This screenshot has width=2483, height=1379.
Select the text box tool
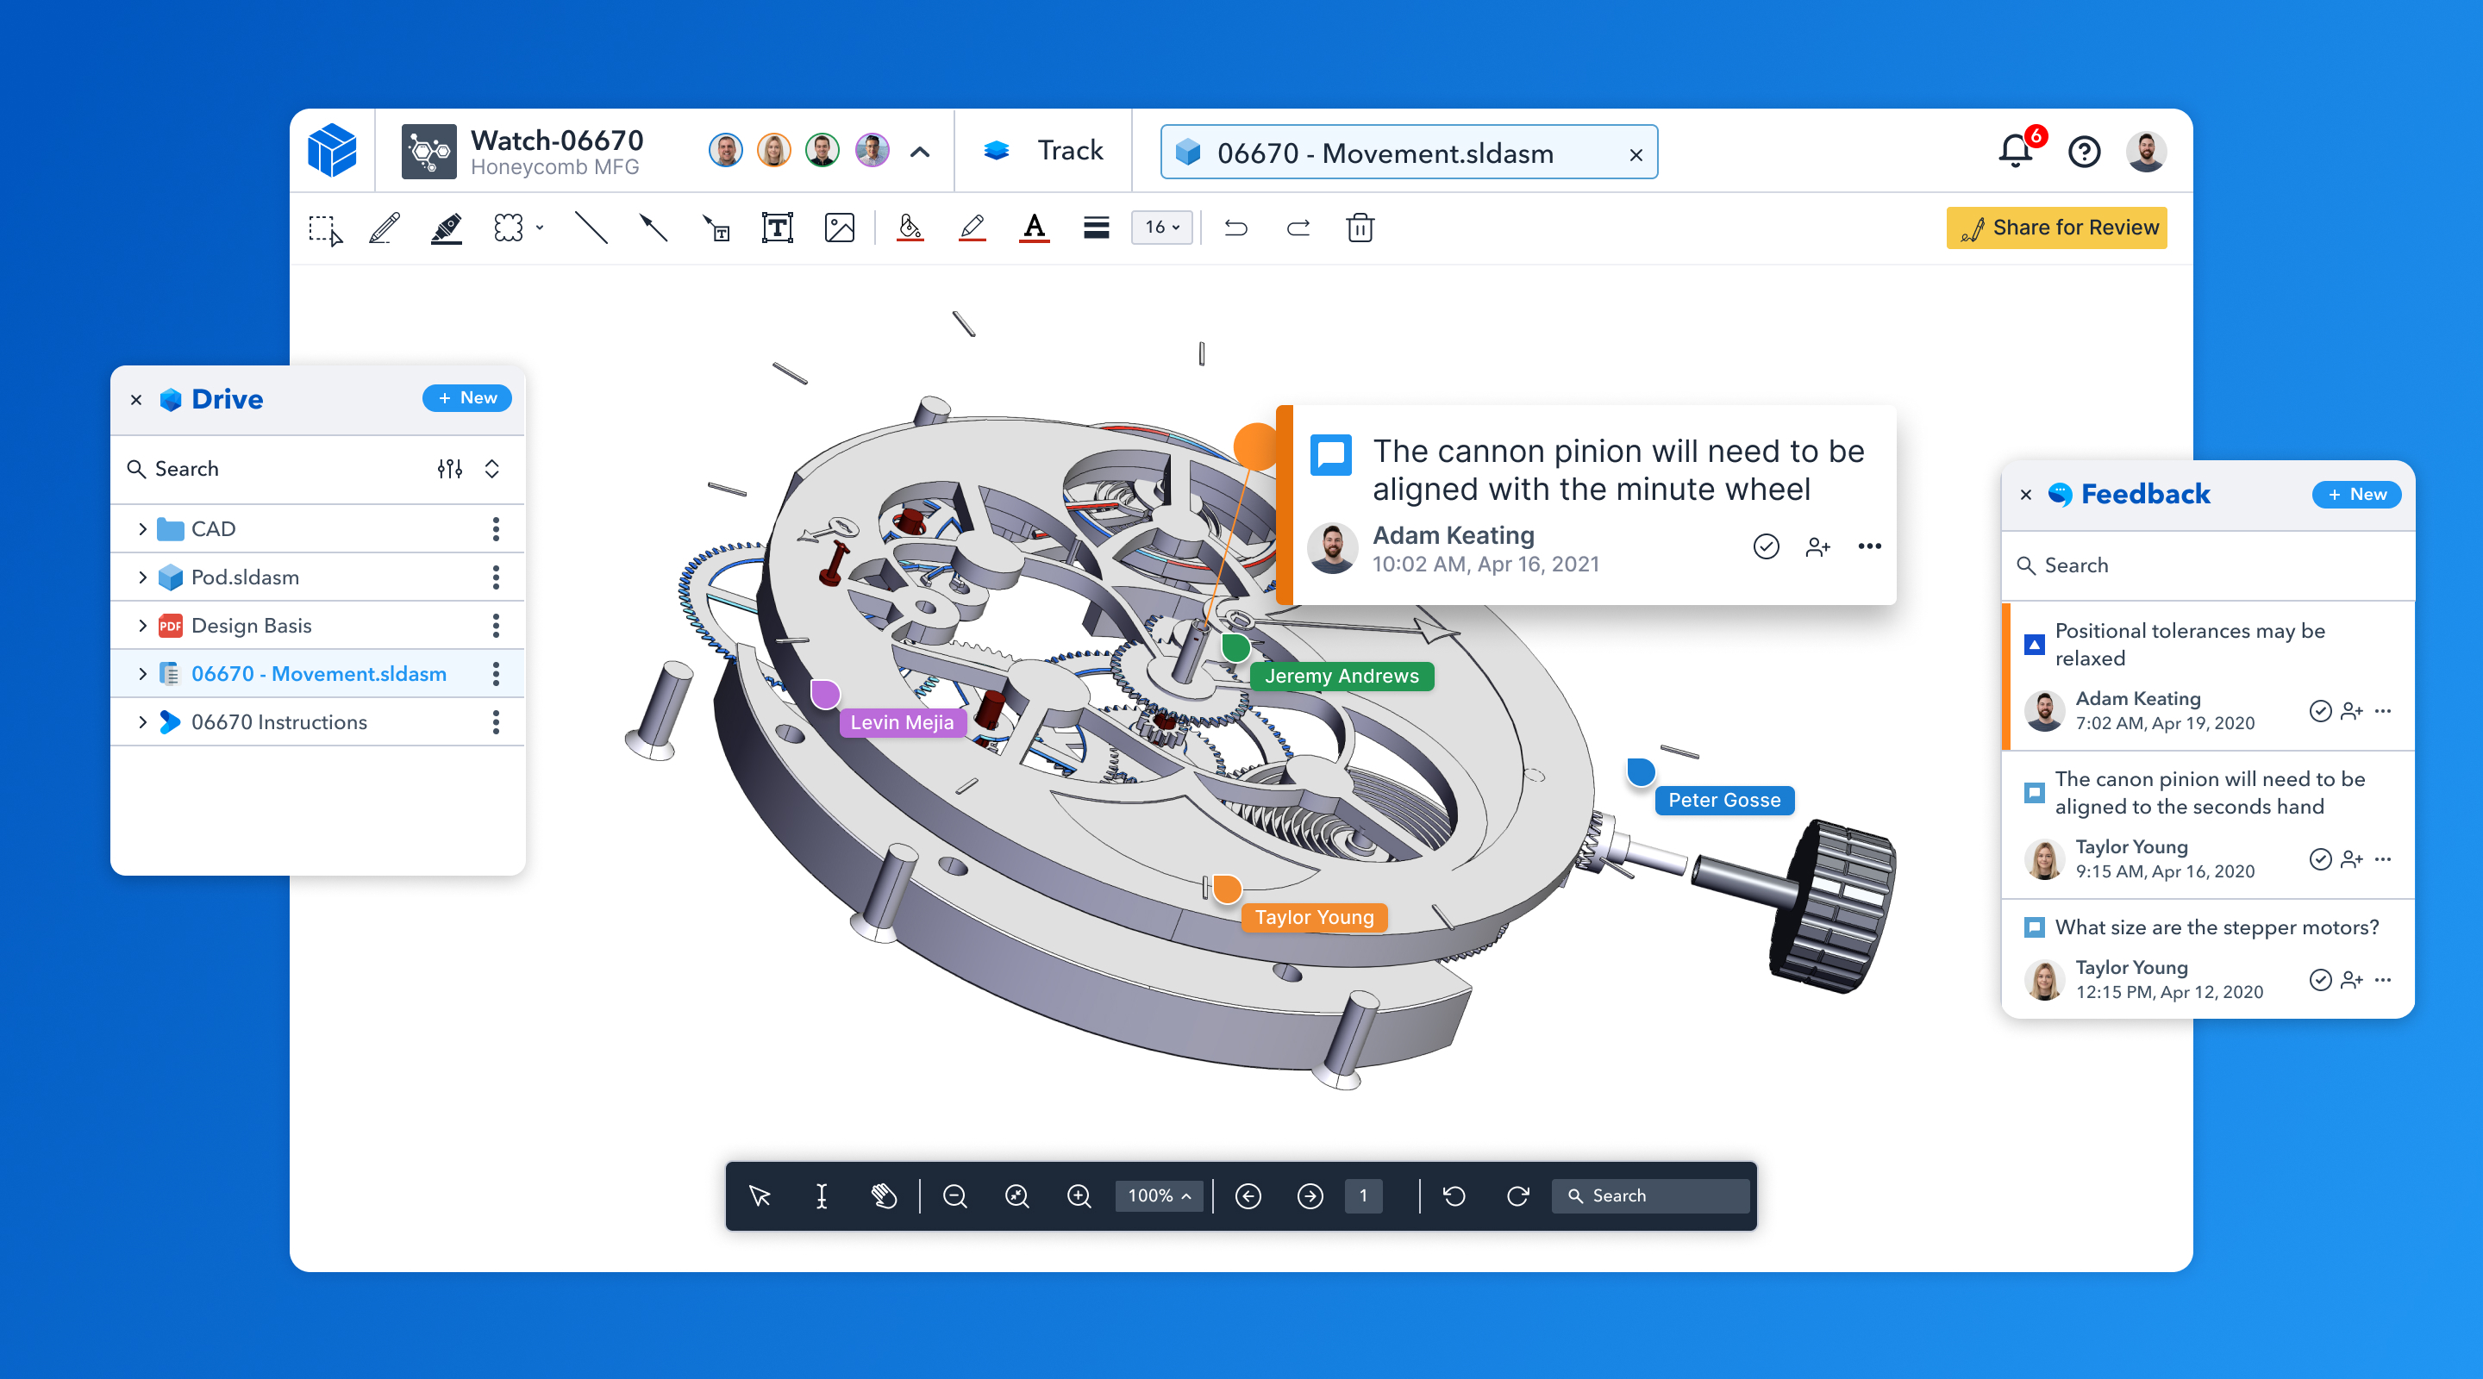(x=777, y=228)
